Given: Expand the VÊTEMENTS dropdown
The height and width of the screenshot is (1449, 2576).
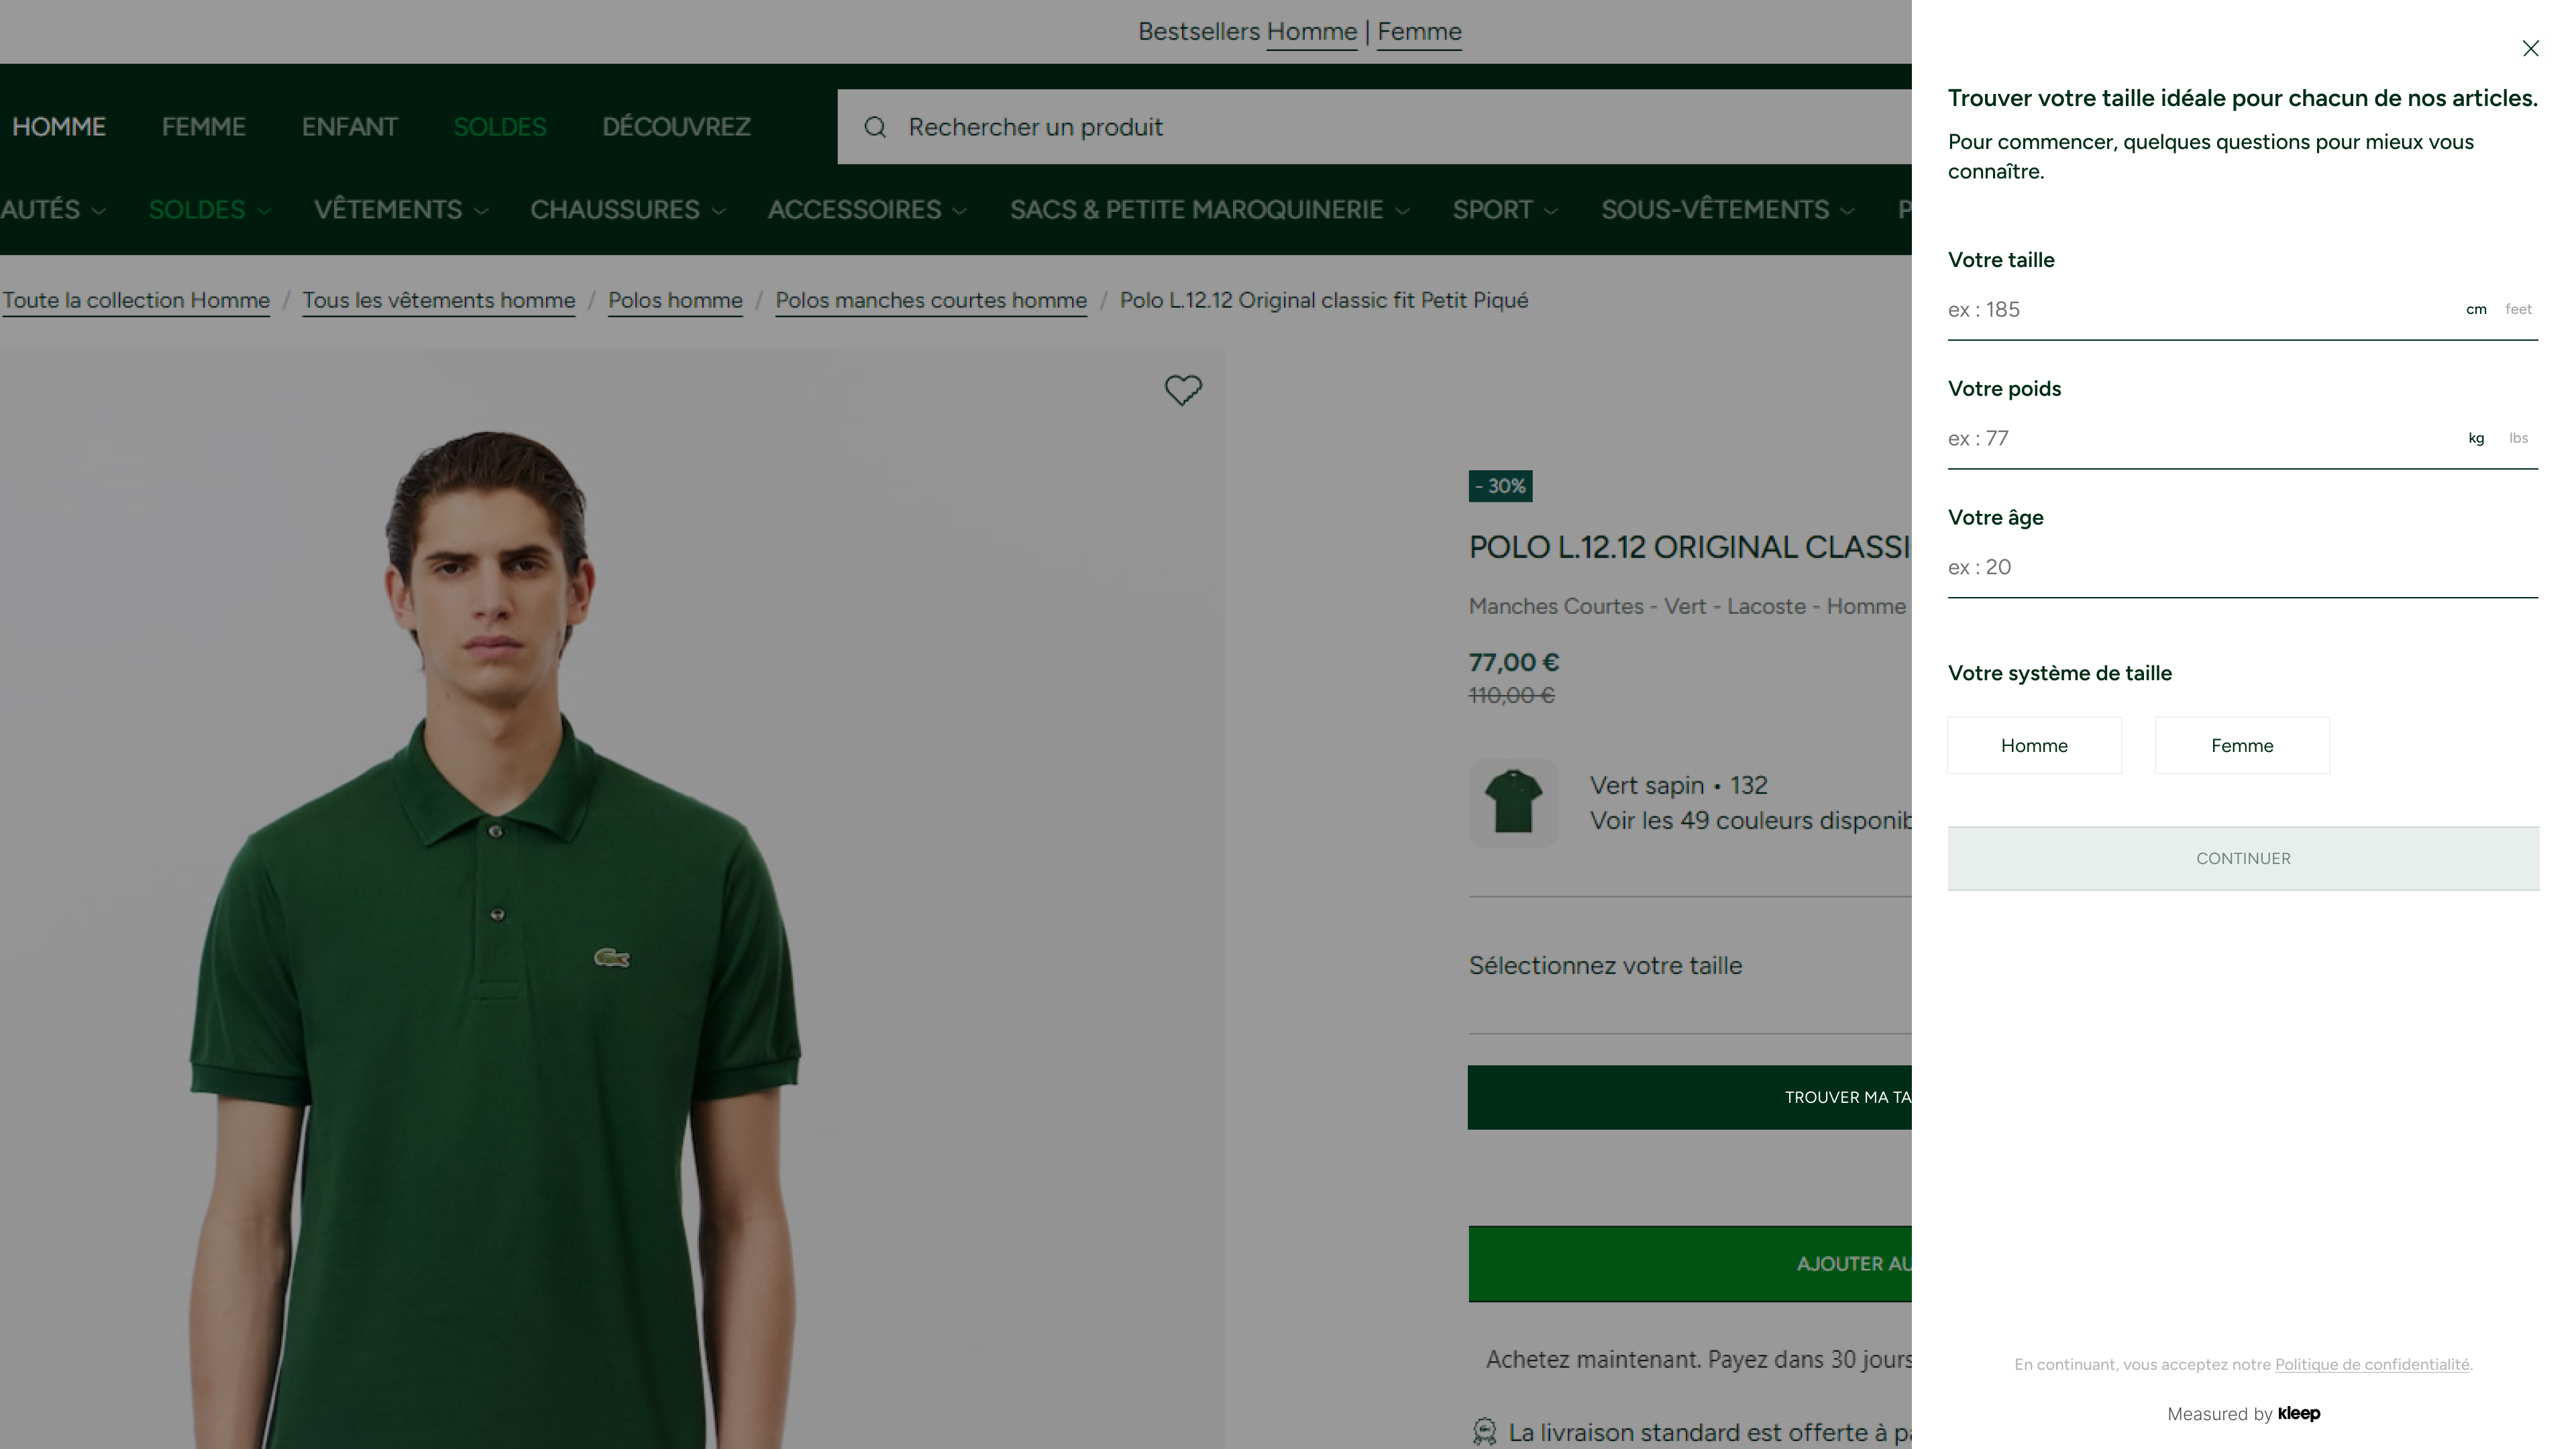Looking at the screenshot, I should click(401, 210).
